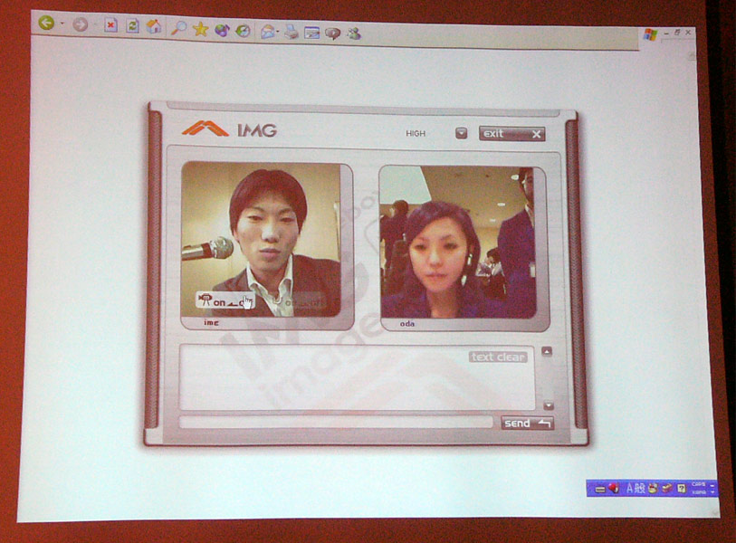Expand the HIGH quality dropdown
The width and height of the screenshot is (736, 543).
(x=462, y=133)
